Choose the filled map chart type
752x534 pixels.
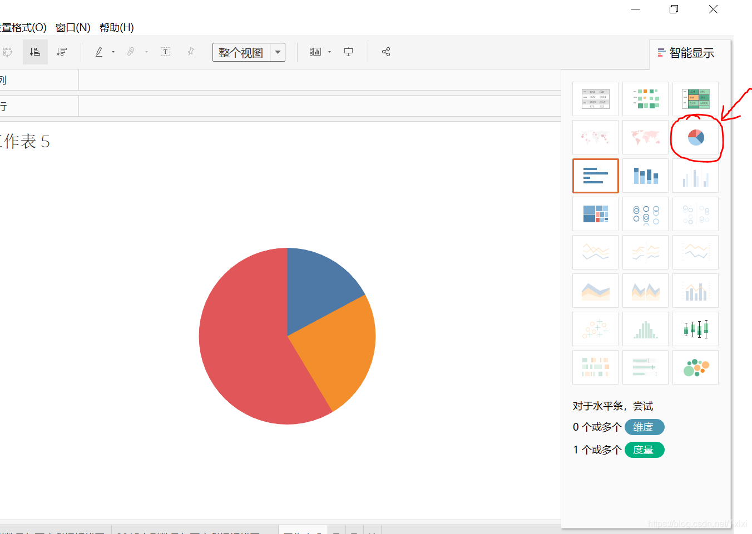coord(645,137)
